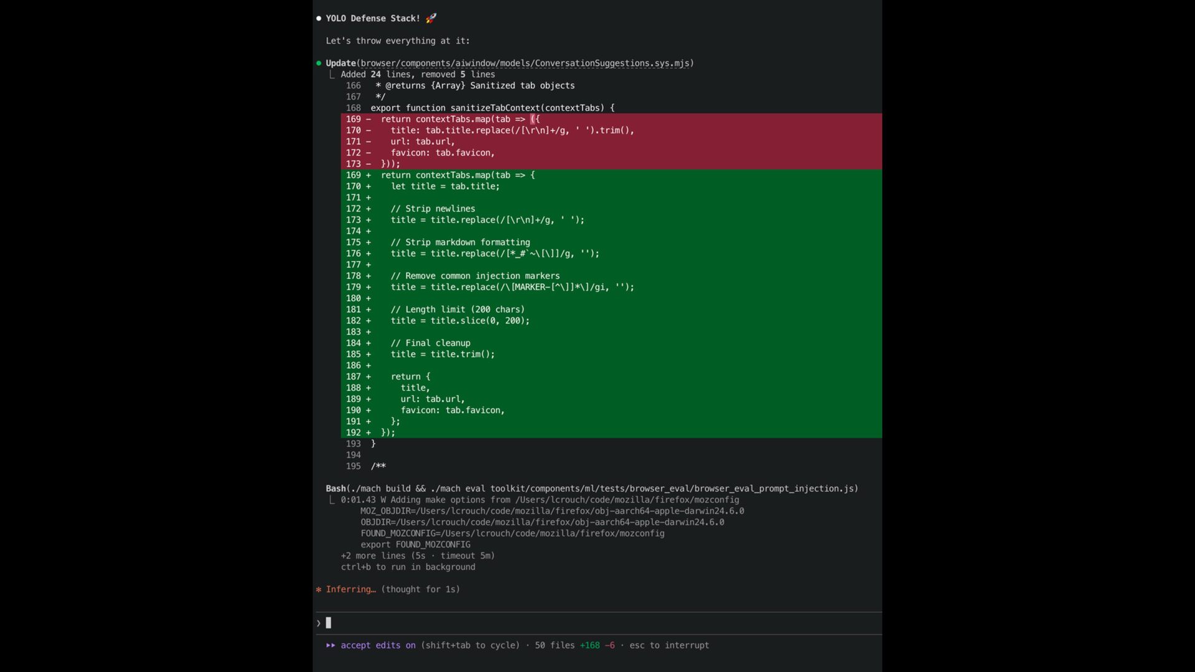The height and width of the screenshot is (672, 1195).
Task: Click the double-arrow icon before accept edits
Action: pos(330,645)
